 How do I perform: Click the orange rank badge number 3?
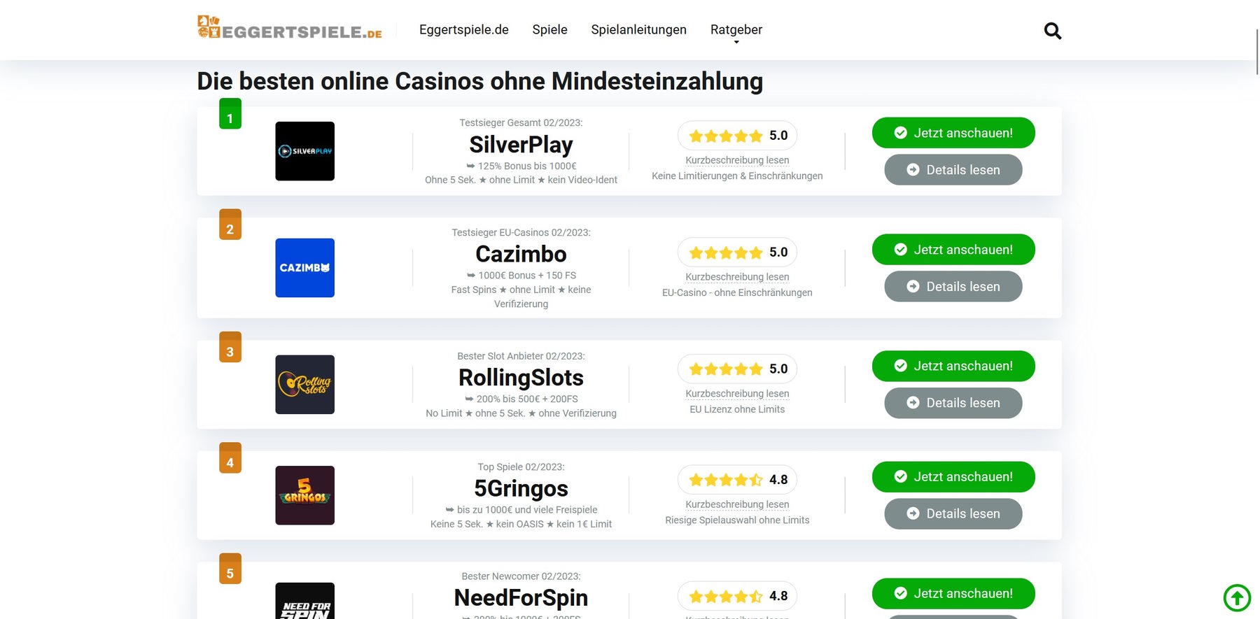coord(230,348)
